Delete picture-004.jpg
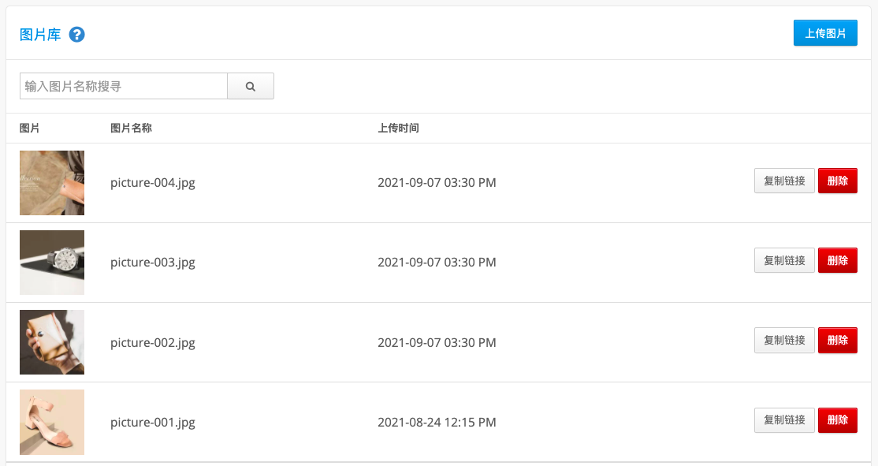Screen dimensions: 878x466 pos(838,181)
